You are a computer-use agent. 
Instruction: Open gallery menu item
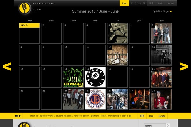click(x=86, y=116)
